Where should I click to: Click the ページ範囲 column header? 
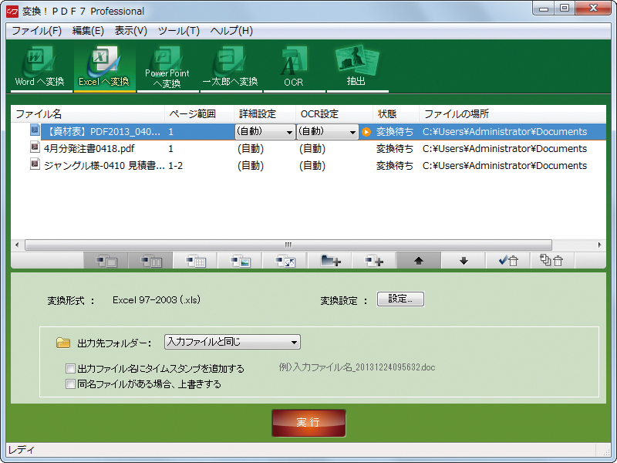click(199, 114)
